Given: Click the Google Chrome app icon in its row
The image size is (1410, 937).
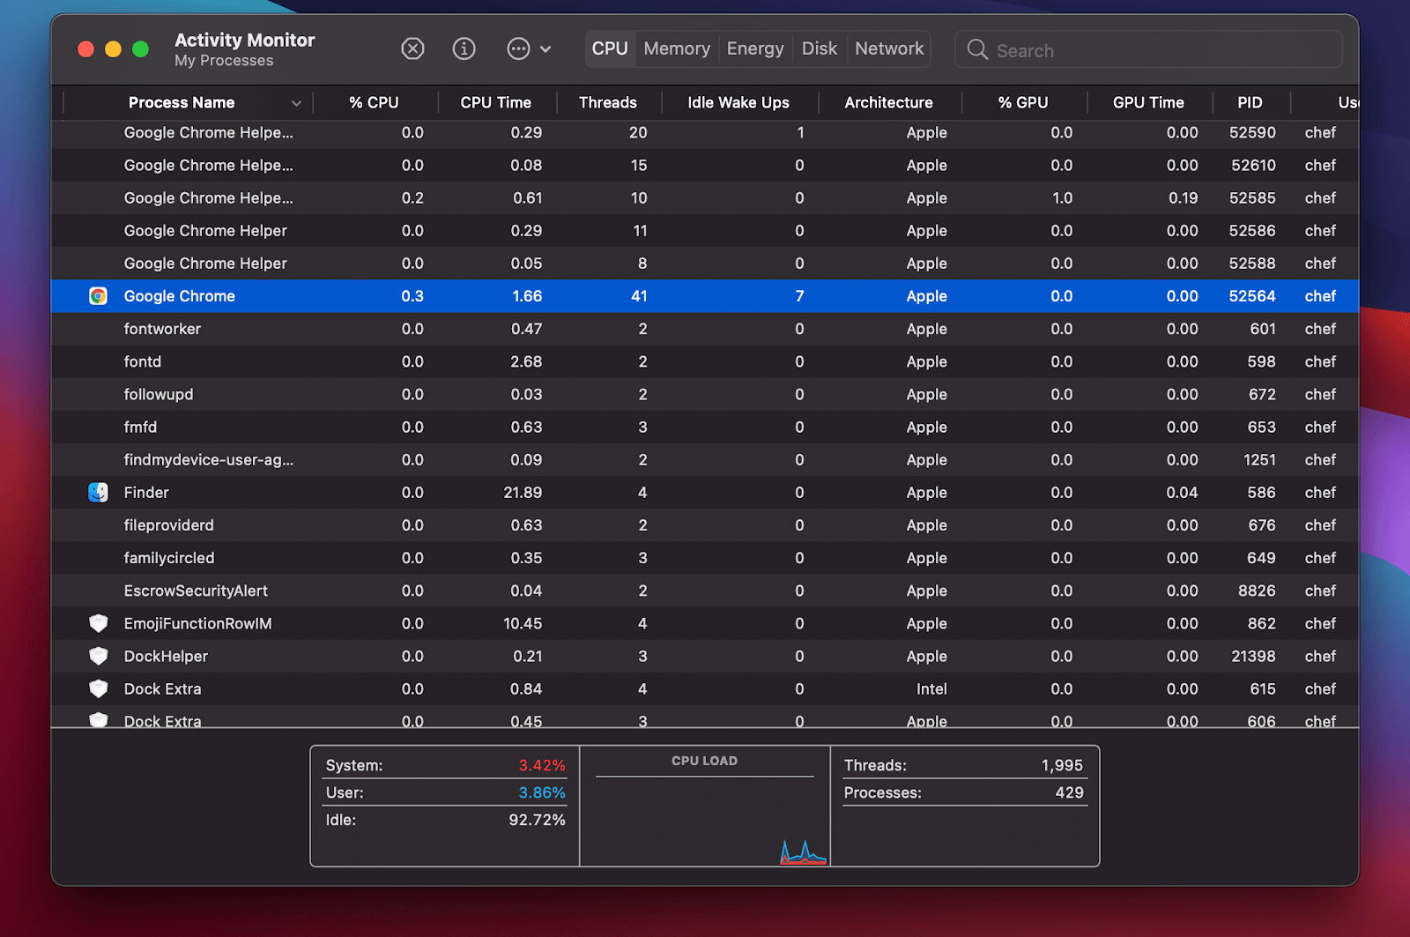Looking at the screenshot, I should pos(98,296).
